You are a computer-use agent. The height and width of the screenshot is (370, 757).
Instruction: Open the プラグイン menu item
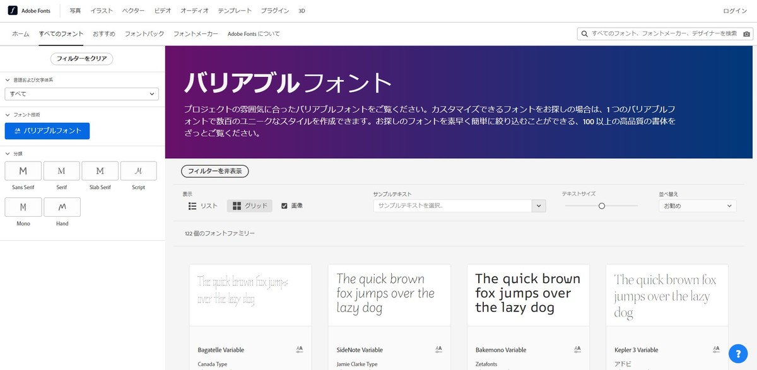(x=275, y=11)
